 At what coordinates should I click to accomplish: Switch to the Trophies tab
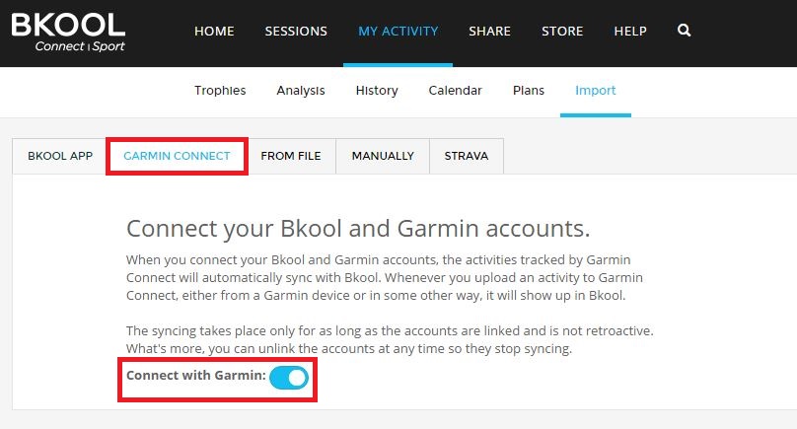pos(220,91)
